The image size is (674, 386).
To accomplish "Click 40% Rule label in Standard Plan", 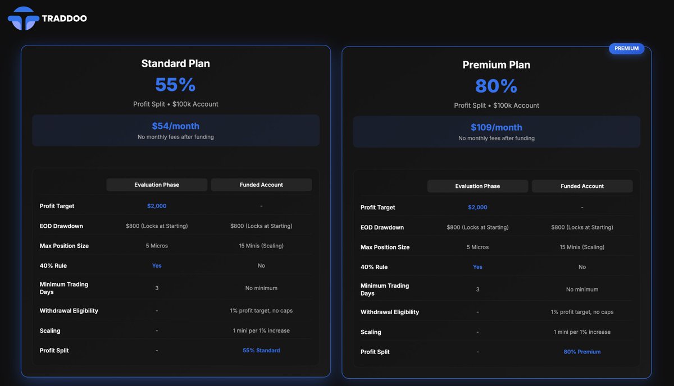I will click(x=53, y=265).
